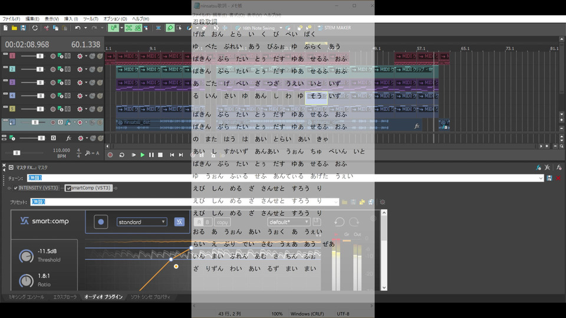566x318 pixels.
Task: Toggle the green snapping tool button
Action: coord(113,28)
